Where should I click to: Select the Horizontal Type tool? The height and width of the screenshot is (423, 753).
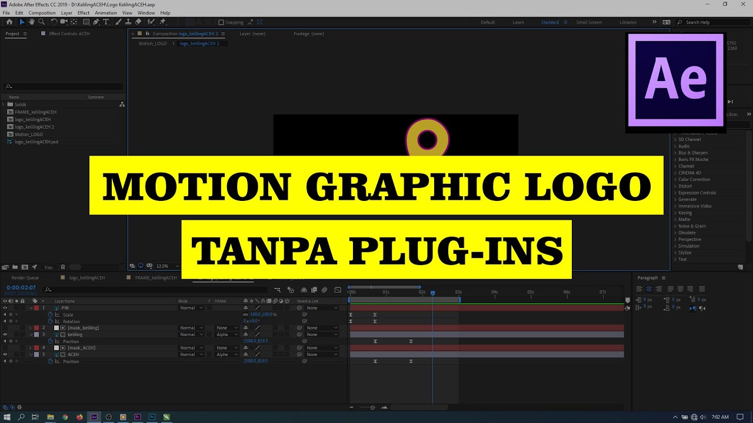pyautogui.click(x=106, y=22)
